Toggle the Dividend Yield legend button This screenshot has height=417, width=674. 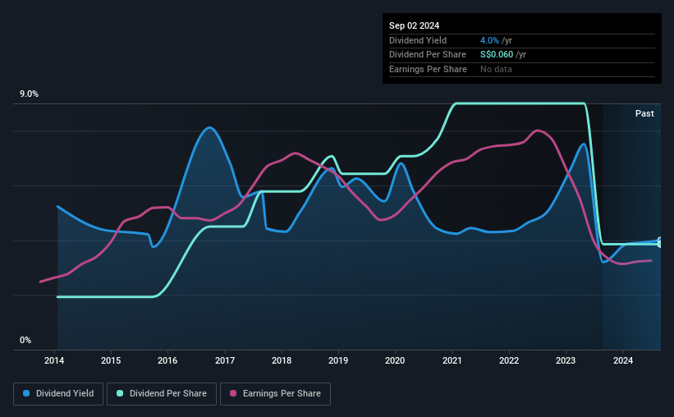(x=58, y=394)
